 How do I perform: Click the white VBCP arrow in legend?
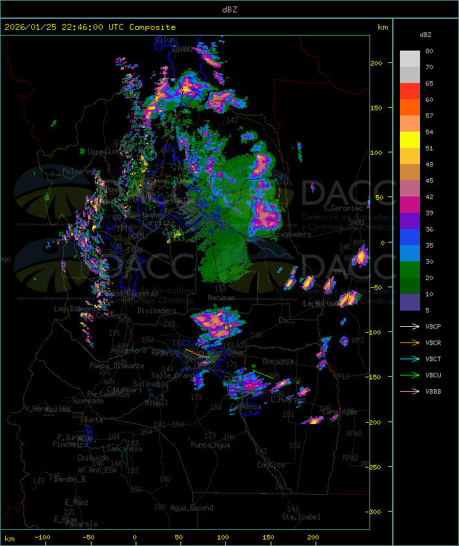pyautogui.click(x=410, y=326)
